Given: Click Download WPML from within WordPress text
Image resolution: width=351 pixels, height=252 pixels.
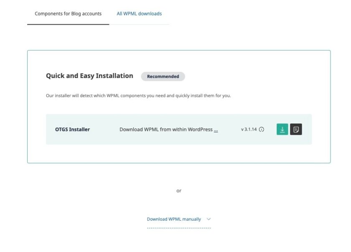Looking at the screenshot, I should [x=166, y=129].
